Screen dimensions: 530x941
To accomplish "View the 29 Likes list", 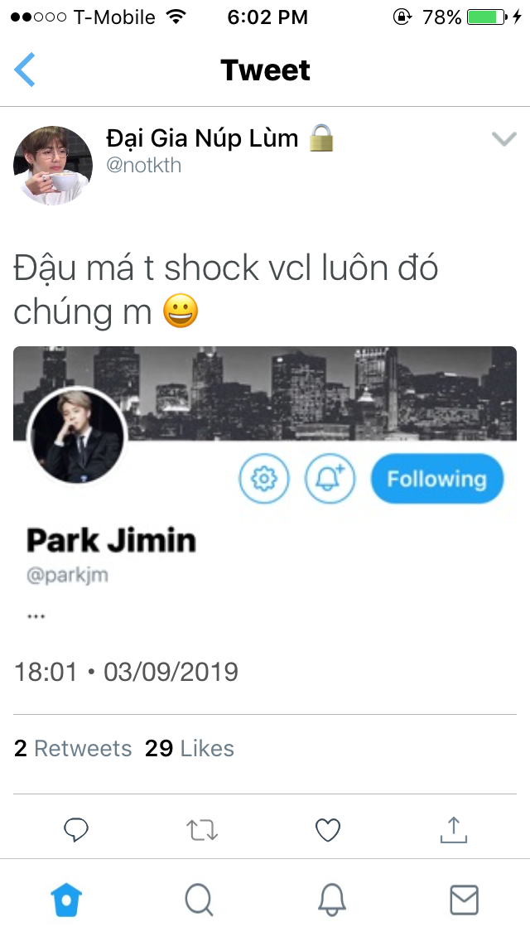I will (189, 748).
